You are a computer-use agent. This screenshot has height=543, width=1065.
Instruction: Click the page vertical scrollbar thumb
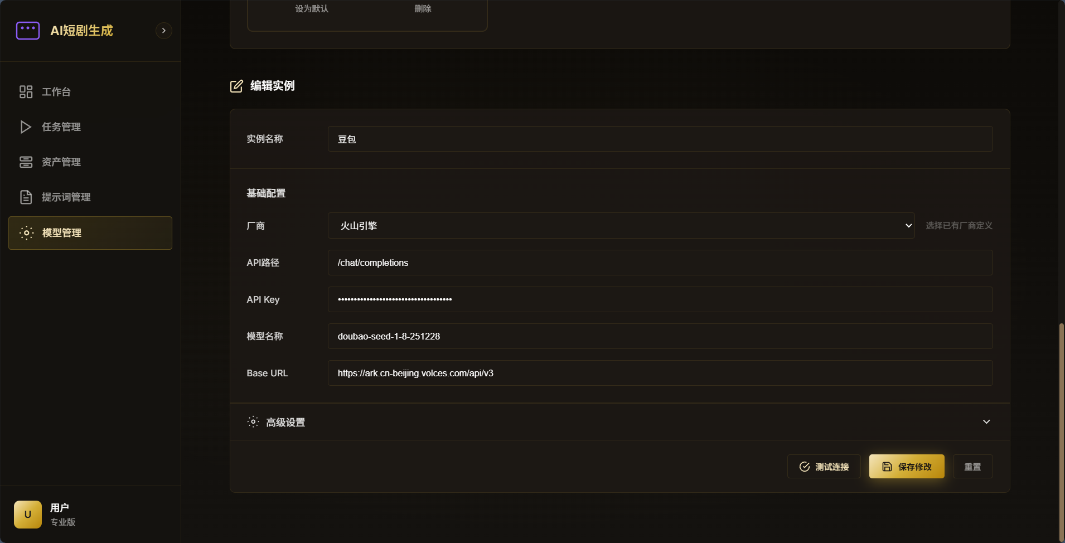click(1061, 432)
